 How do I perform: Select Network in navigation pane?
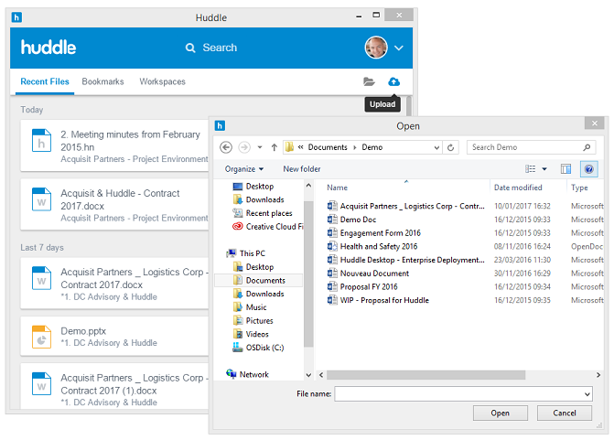[247, 375]
